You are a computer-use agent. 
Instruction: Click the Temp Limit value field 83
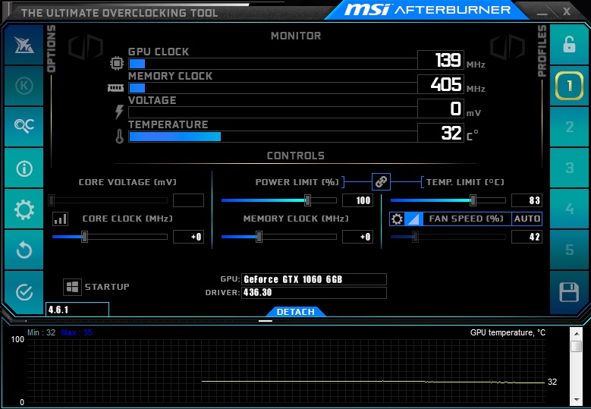click(527, 200)
